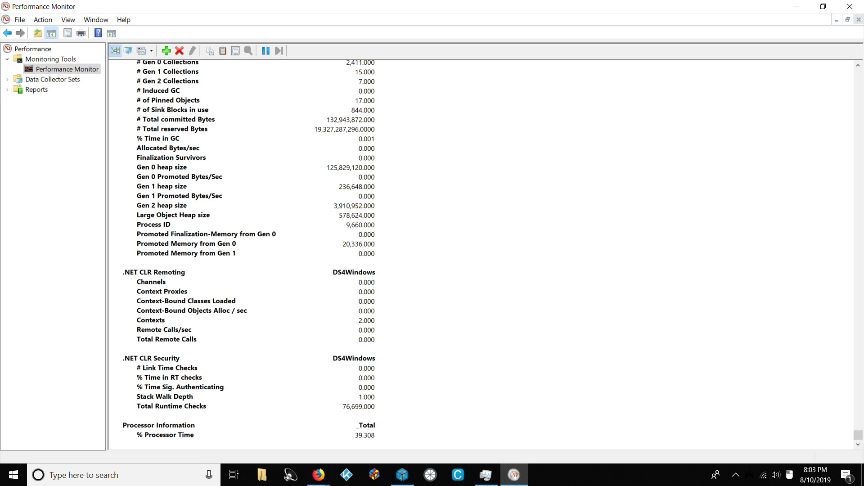Viewport: 864px width, 486px height.
Task: Navigate back with the blue arrow
Action: [7, 33]
